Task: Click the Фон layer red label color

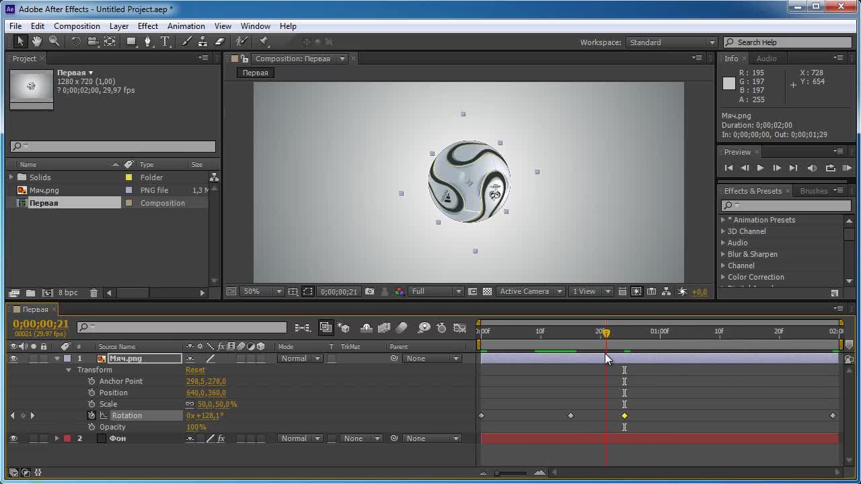Action: tap(67, 438)
